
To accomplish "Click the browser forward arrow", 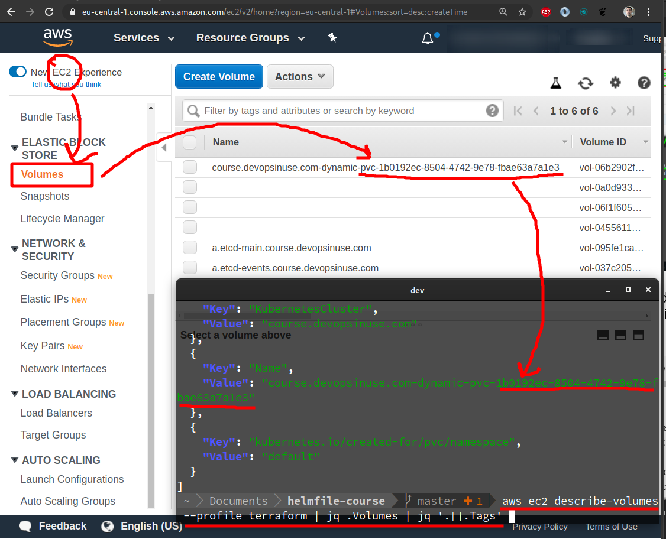I will coord(30,12).
